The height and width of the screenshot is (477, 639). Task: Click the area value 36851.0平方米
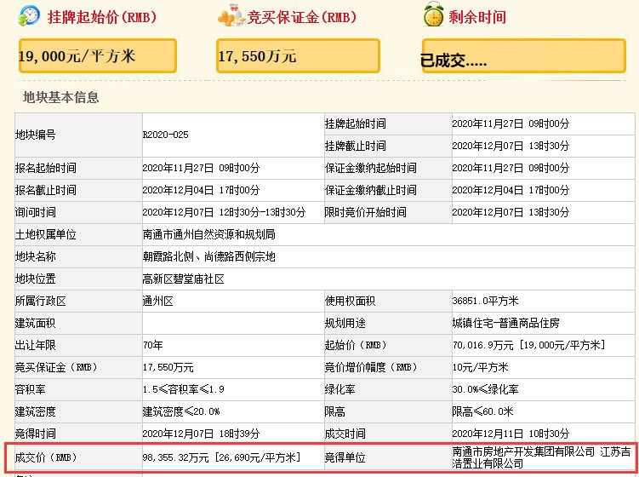pyautogui.click(x=485, y=302)
